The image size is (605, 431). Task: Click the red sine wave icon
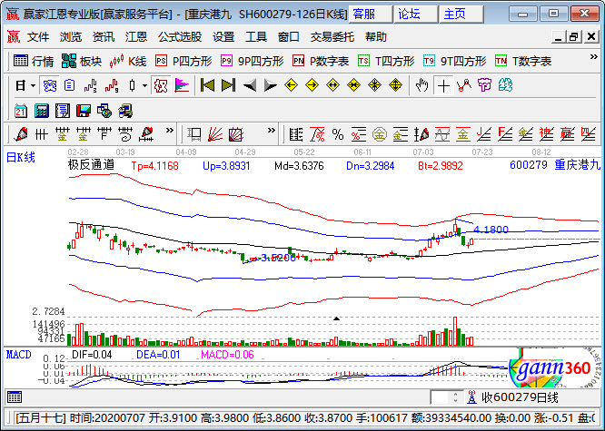click(x=442, y=134)
